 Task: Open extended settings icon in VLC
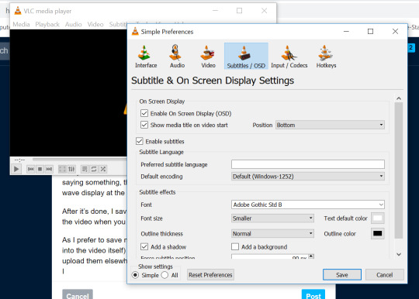click(x=71, y=169)
